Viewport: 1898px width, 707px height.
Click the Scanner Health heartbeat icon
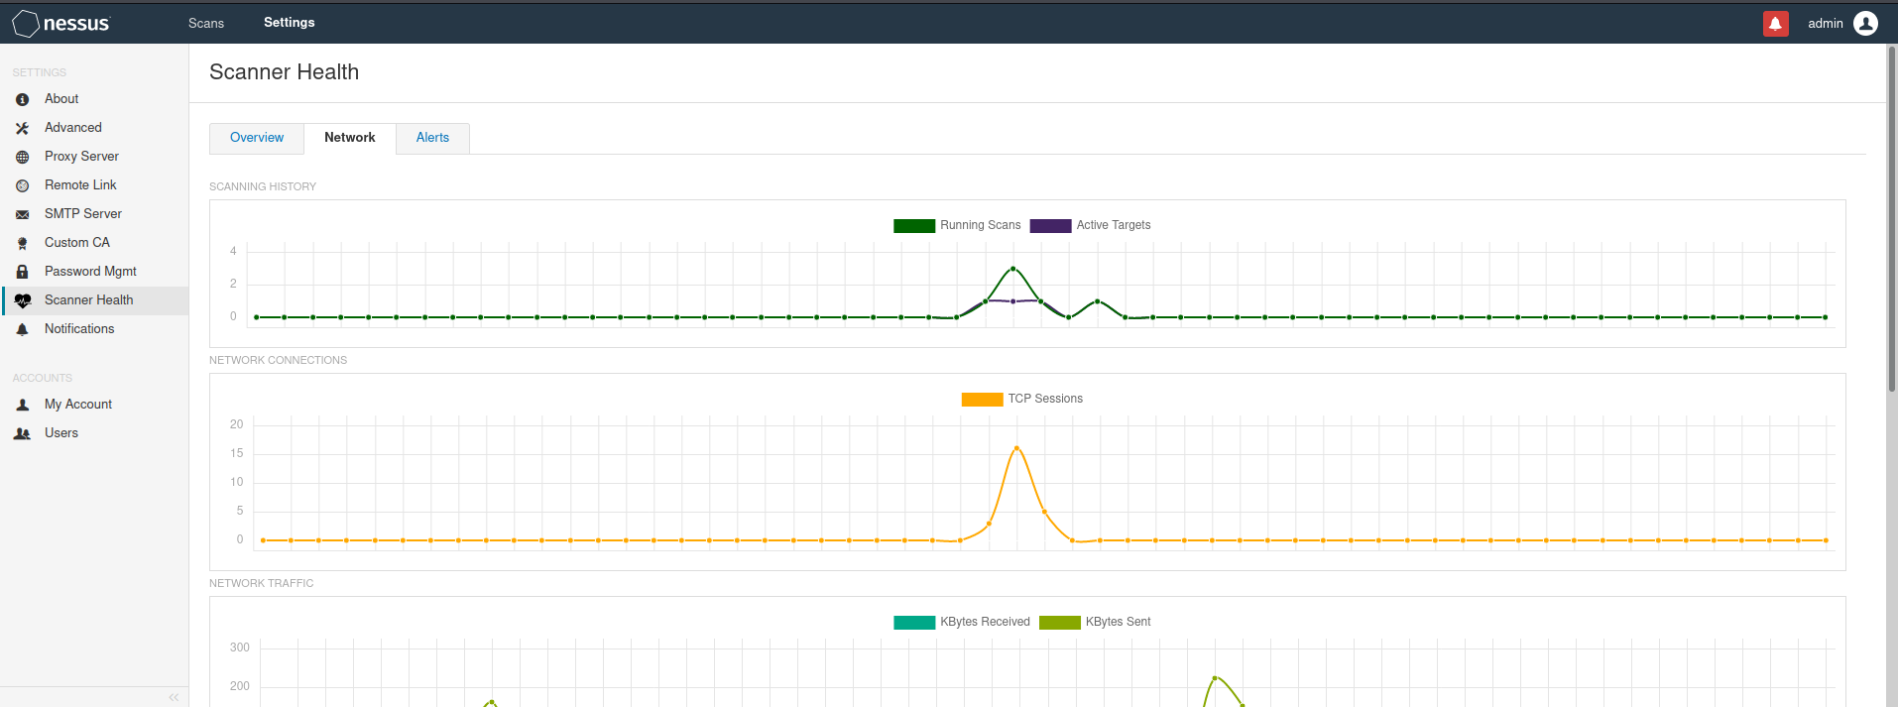click(23, 300)
